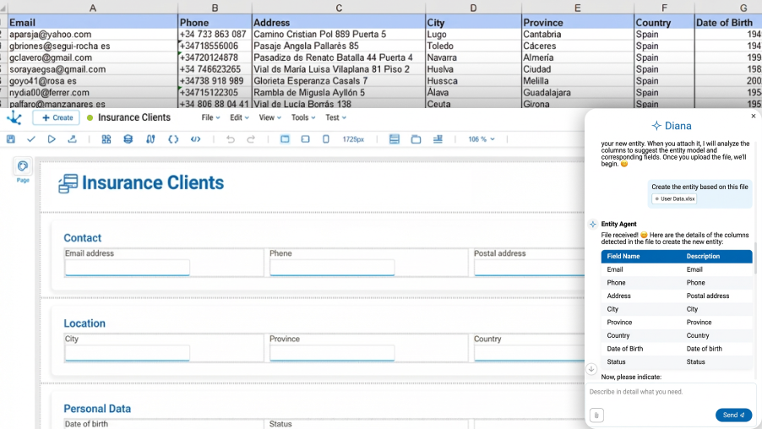This screenshot has height=429, width=762.
Task: Open the database entities icon
Action: [128, 139]
